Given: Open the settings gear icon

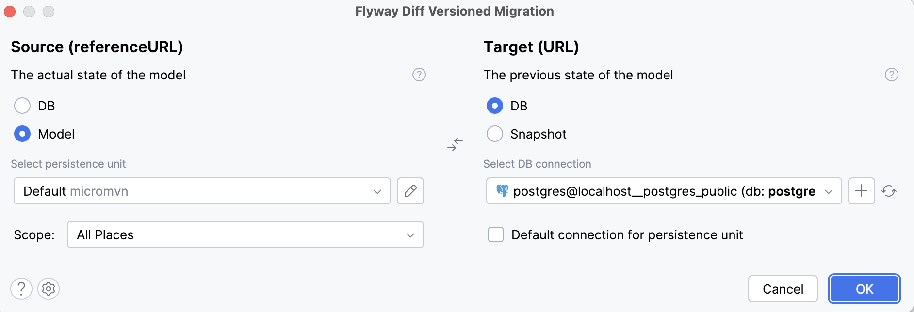Looking at the screenshot, I should [x=49, y=289].
